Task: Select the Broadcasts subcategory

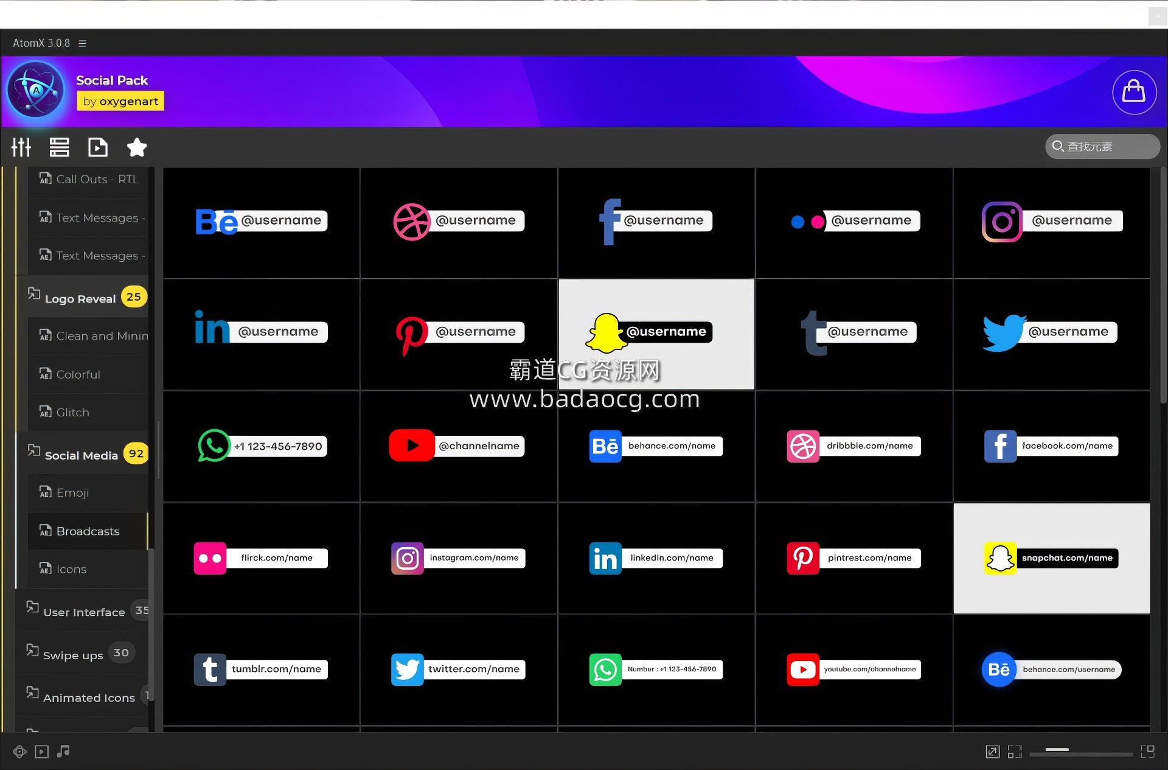Action: point(89,531)
